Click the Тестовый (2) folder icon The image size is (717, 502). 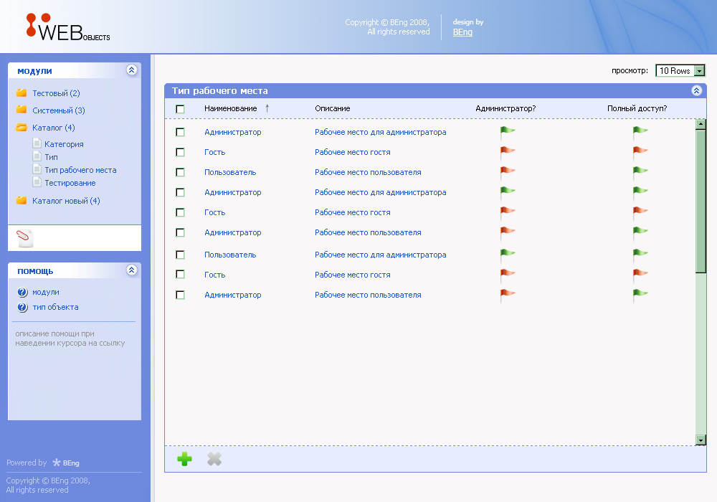tap(22, 93)
